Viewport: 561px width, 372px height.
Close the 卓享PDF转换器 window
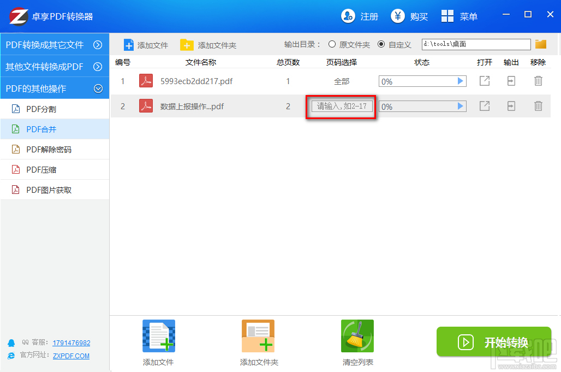point(550,14)
